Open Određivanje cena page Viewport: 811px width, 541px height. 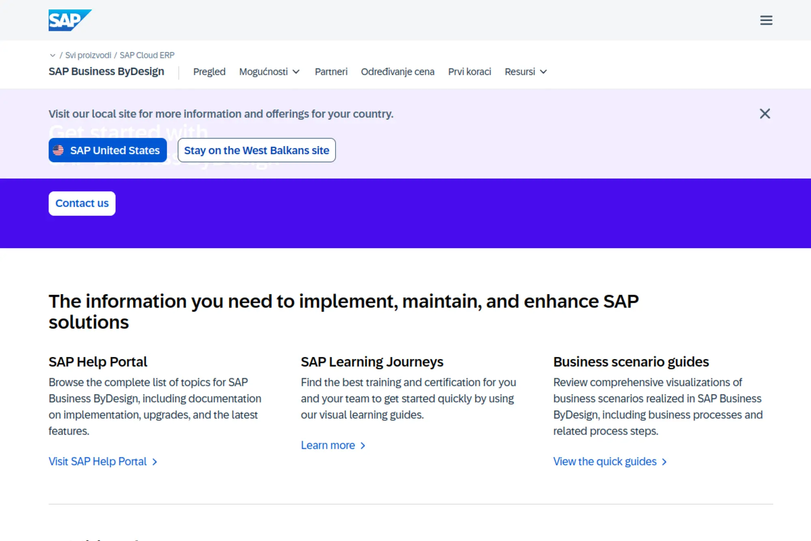[397, 72]
